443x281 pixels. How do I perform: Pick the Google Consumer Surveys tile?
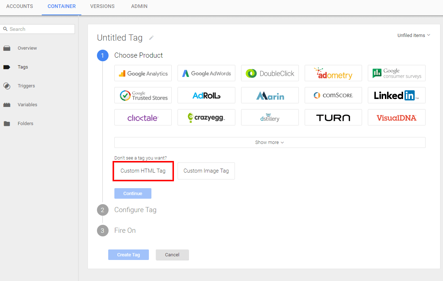397,73
